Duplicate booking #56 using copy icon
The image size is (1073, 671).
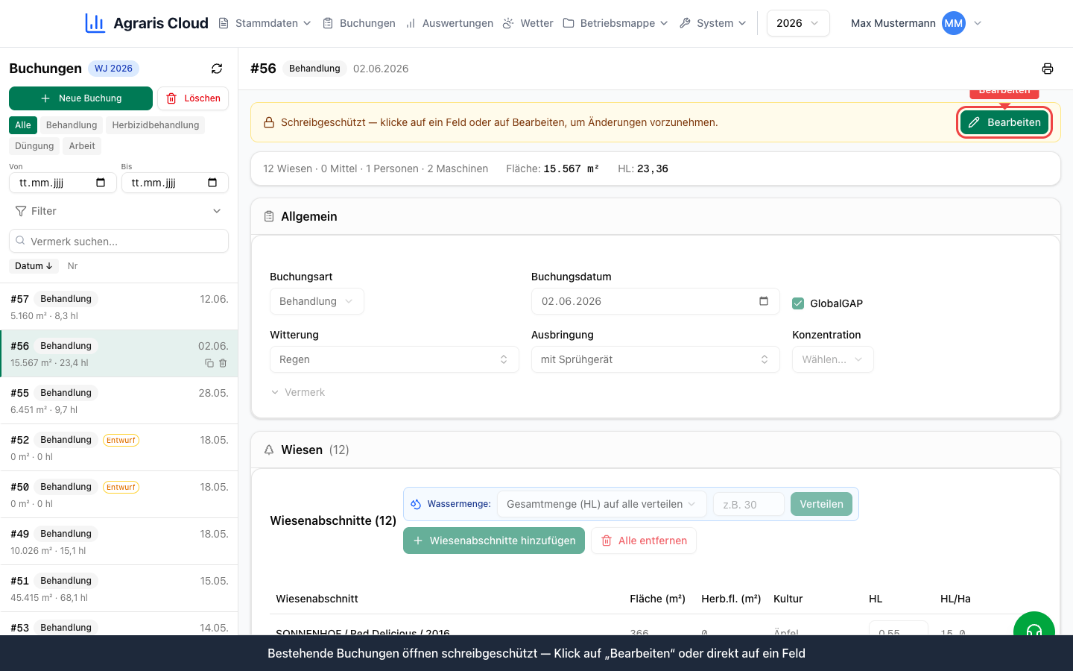click(x=209, y=363)
